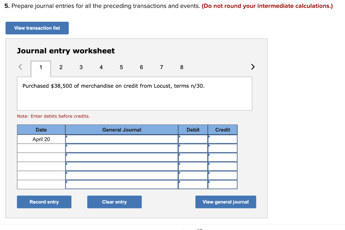Screen dimensions: 345x230
Task: Click Debit field in fourth row
Action: pyautogui.click(x=193, y=166)
